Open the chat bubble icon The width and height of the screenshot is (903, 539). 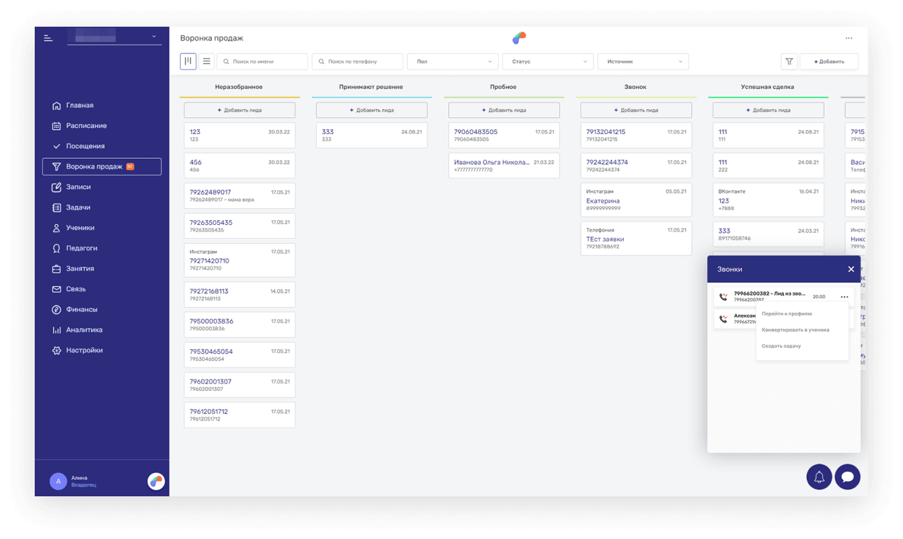pyautogui.click(x=848, y=477)
